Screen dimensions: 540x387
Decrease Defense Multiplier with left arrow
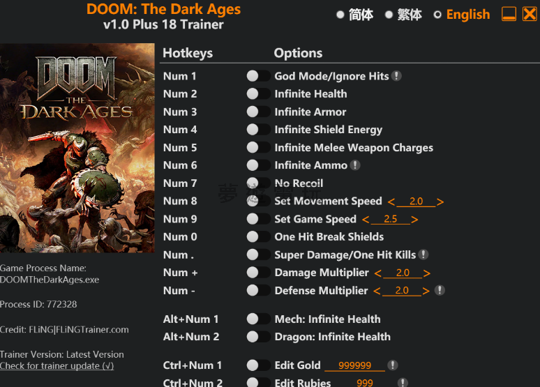coord(377,291)
